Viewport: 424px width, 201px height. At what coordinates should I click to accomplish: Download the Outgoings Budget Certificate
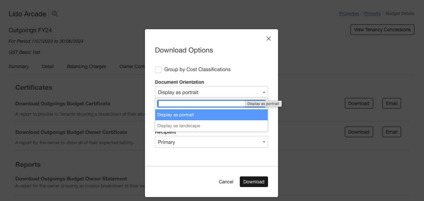tap(358, 103)
